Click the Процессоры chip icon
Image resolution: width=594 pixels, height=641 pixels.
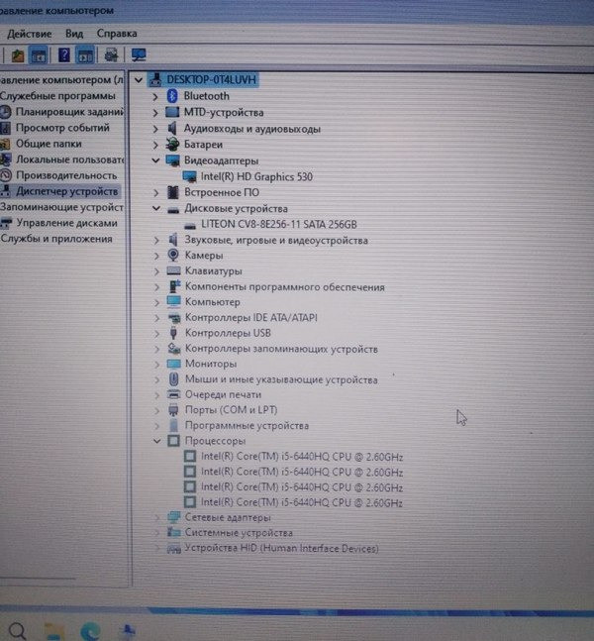173,441
